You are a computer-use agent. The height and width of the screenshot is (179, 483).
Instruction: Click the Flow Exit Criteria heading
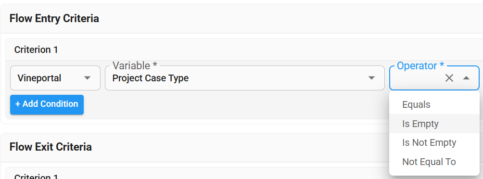(x=51, y=147)
